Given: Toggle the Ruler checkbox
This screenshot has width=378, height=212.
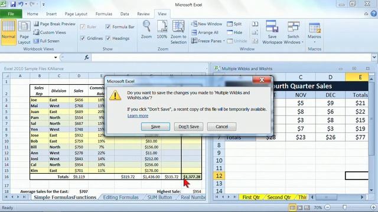Looking at the screenshot, I should [x=83, y=26].
